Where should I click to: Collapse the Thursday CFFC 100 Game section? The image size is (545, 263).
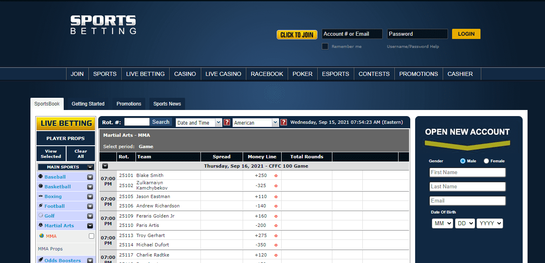coord(105,166)
